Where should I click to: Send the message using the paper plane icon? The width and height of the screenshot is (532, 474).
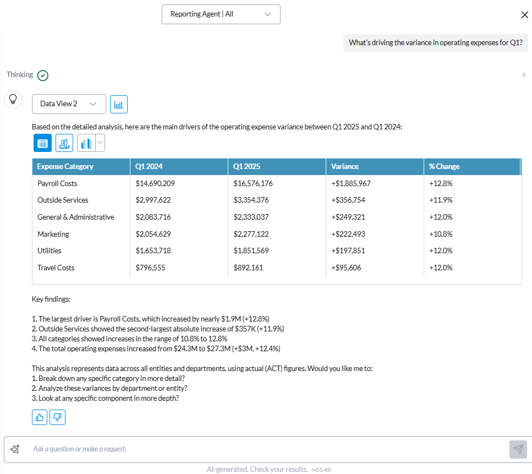tap(518, 449)
